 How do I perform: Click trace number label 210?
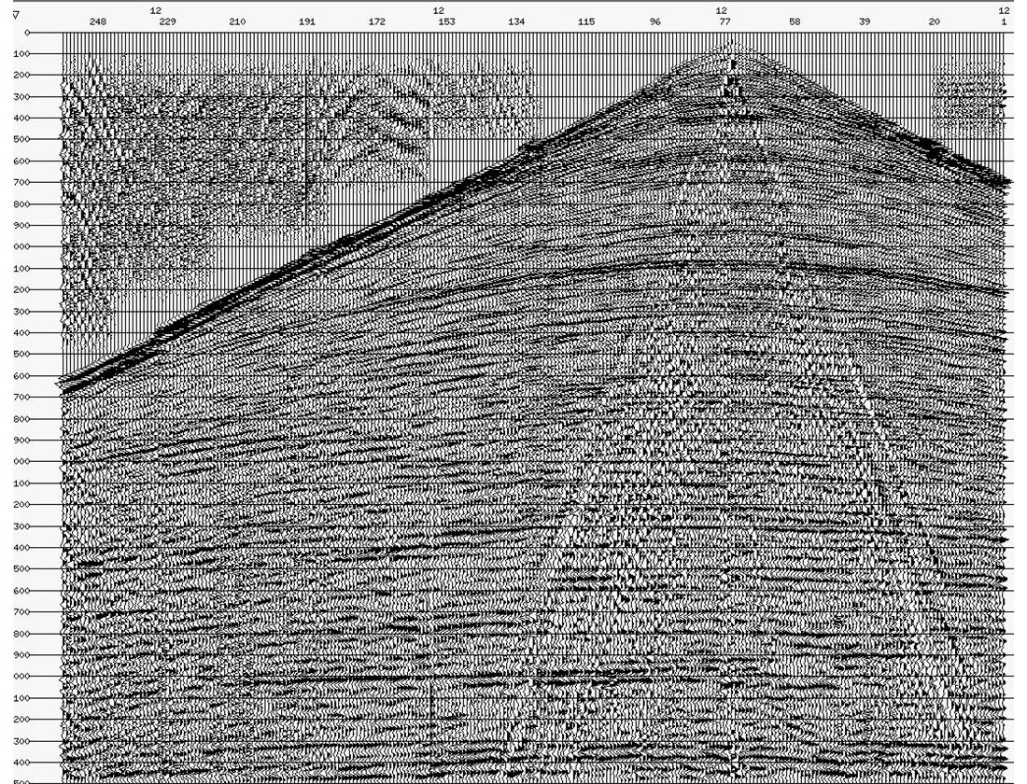click(x=237, y=21)
